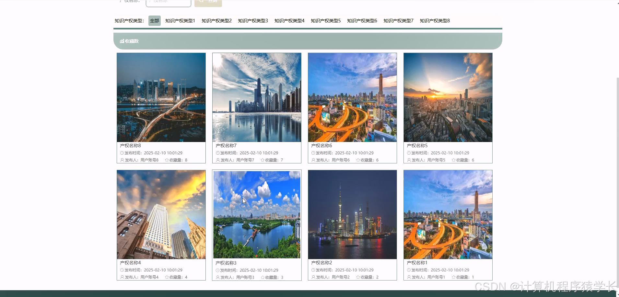Click 发布人：用户账号2 text

click(x=333, y=277)
